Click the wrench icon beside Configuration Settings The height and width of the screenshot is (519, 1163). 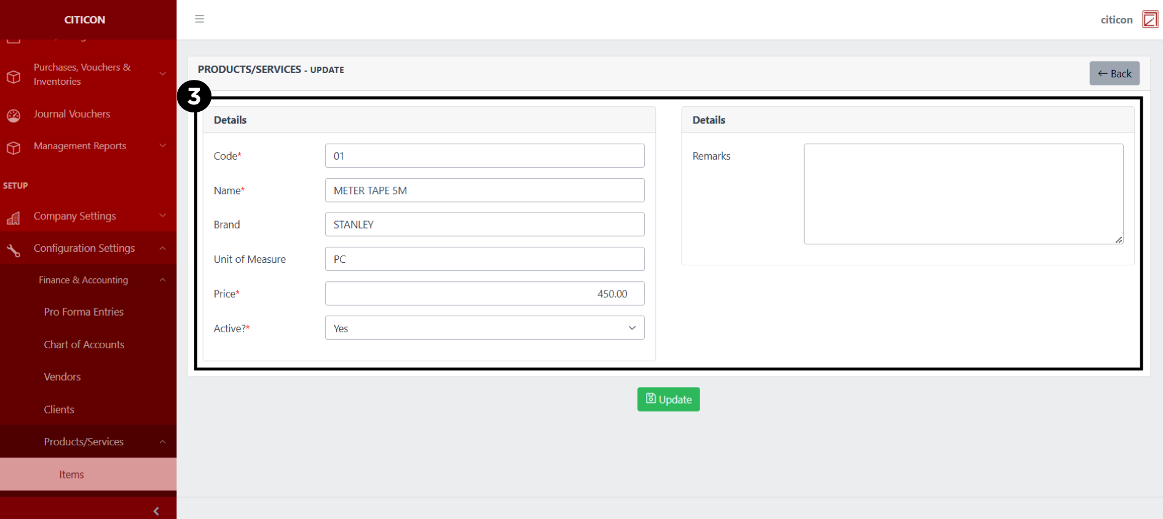(x=14, y=250)
